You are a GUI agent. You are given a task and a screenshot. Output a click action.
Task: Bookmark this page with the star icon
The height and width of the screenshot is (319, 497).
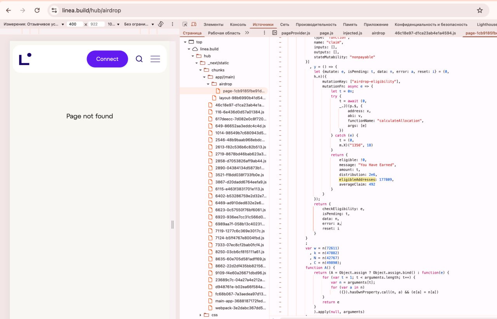480,10
